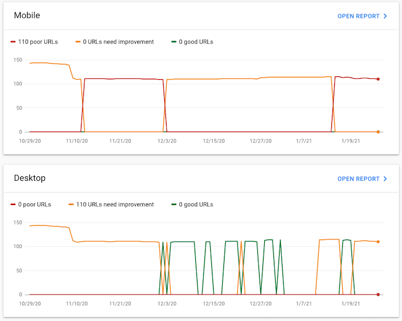402x321 pixels.
Task: Click the 12/3/20 date label on Mobile chart
Action: [x=167, y=141]
